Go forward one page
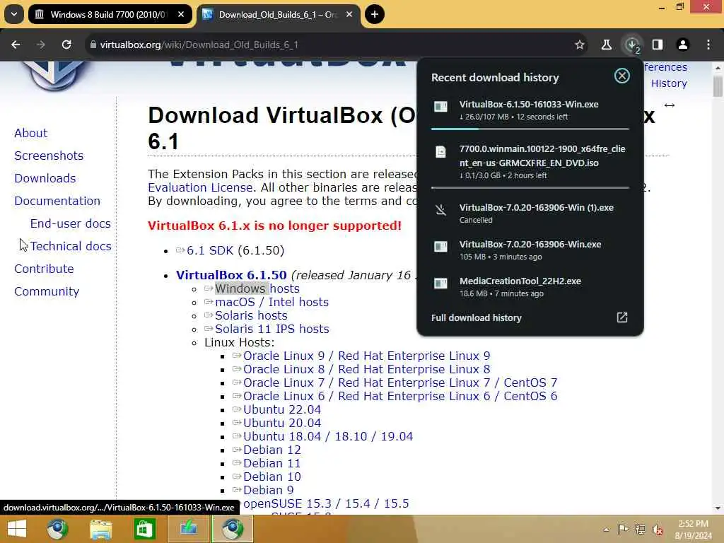This screenshot has width=724, height=543. pyautogui.click(x=41, y=45)
